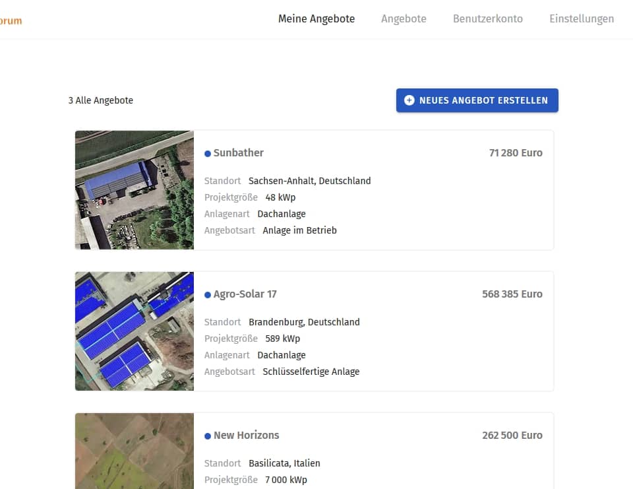Image resolution: width=633 pixels, height=489 pixels.
Task: Click the text Anlage im Betrieb
Action: (x=299, y=230)
